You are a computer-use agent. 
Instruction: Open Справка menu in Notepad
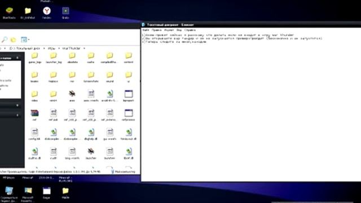[190, 30]
